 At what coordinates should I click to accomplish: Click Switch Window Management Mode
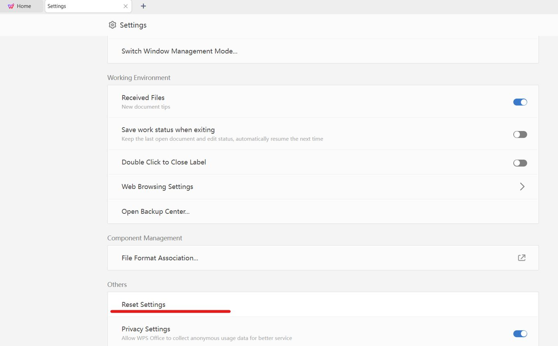tap(179, 51)
